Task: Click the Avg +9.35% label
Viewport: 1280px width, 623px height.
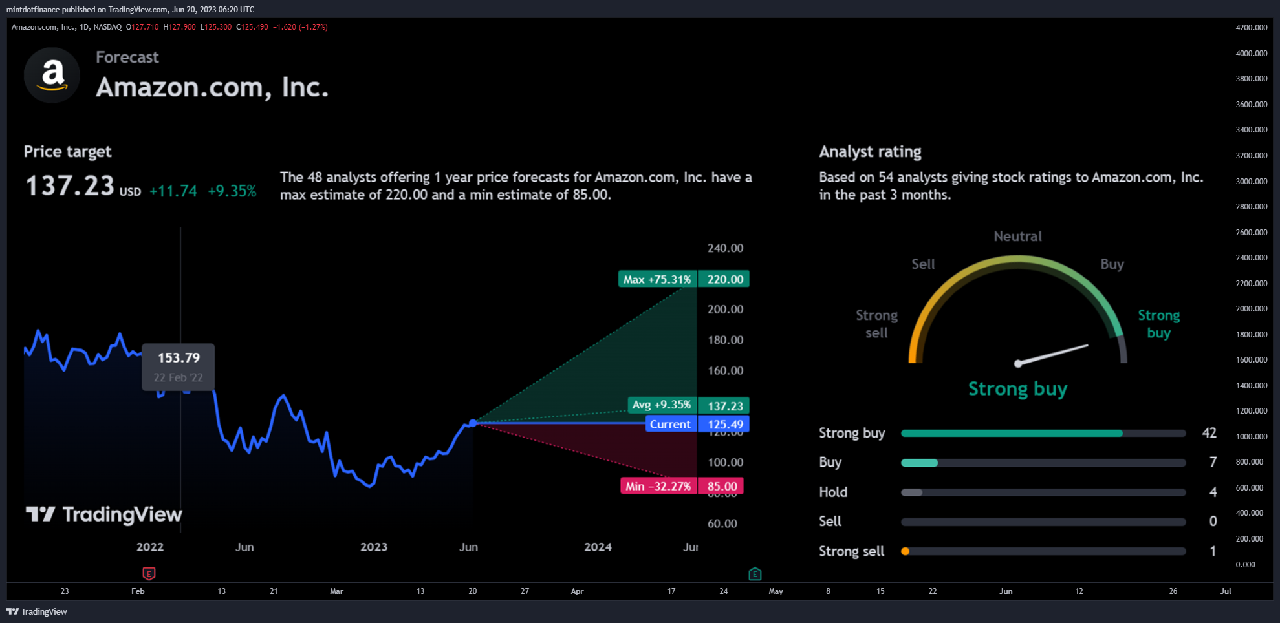Action: click(x=662, y=405)
